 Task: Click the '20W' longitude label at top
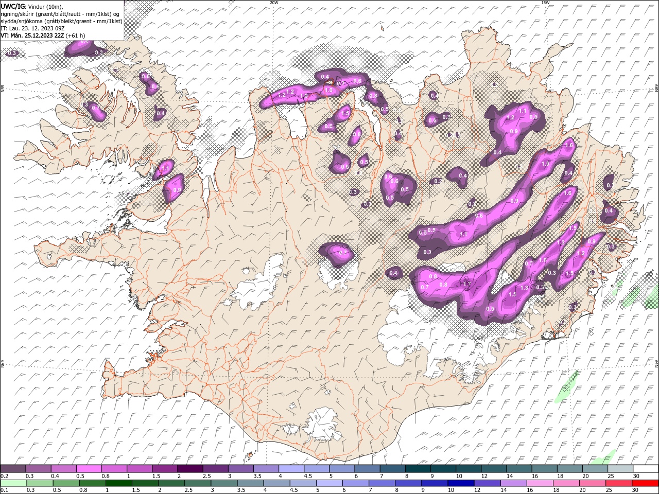coord(274,2)
